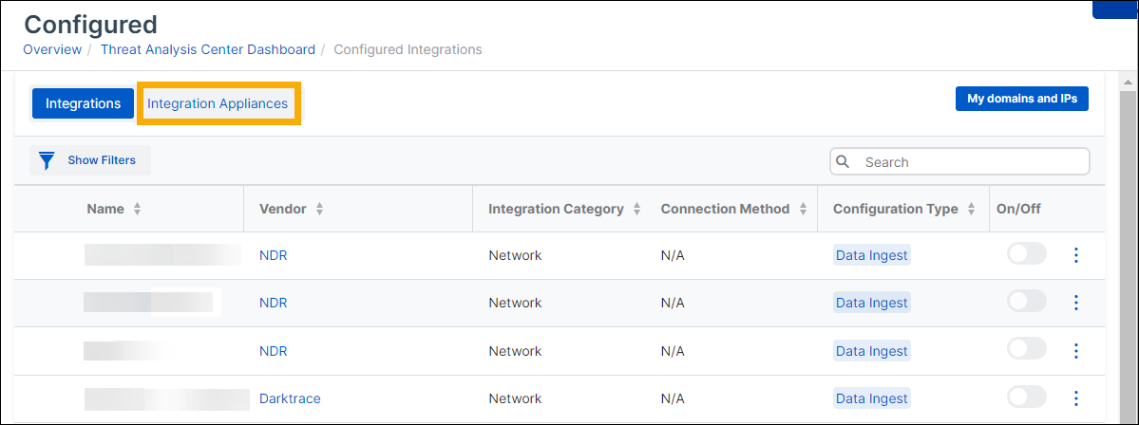The width and height of the screenshot is (1139, 425).
Task: Open the three-dot menu for first row
Action: coord(1075,255)
